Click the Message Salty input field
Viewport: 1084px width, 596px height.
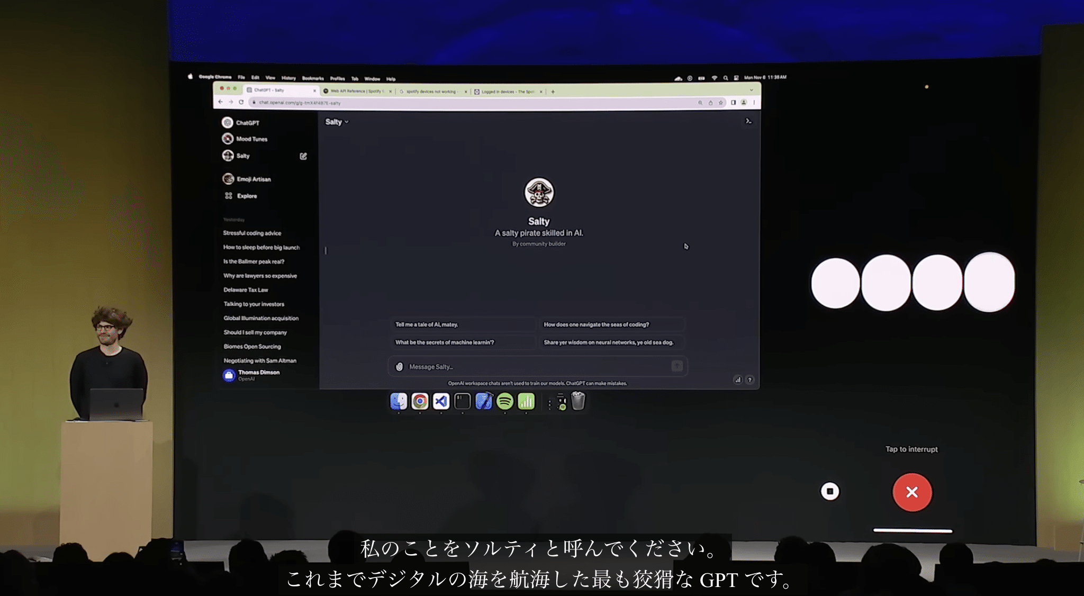[535, 366]
